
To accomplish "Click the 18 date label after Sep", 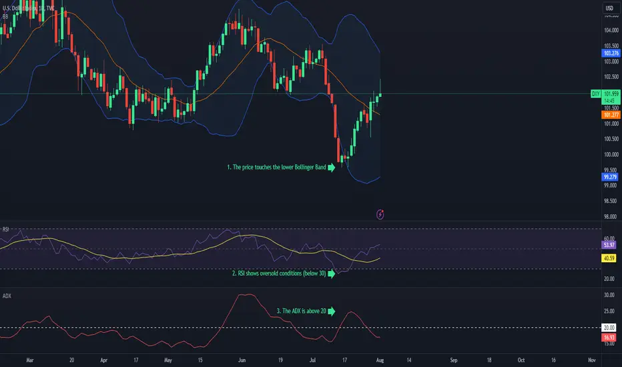I will pos(489,360).
